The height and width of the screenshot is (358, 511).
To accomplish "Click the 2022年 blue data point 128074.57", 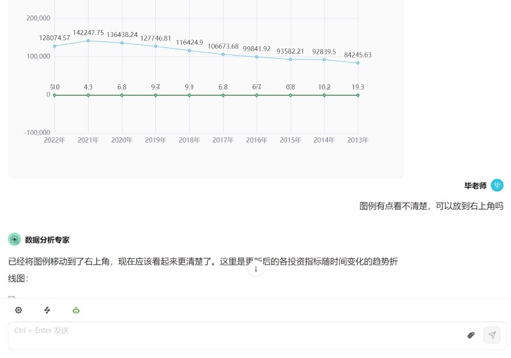I will [x=54, y=46].
